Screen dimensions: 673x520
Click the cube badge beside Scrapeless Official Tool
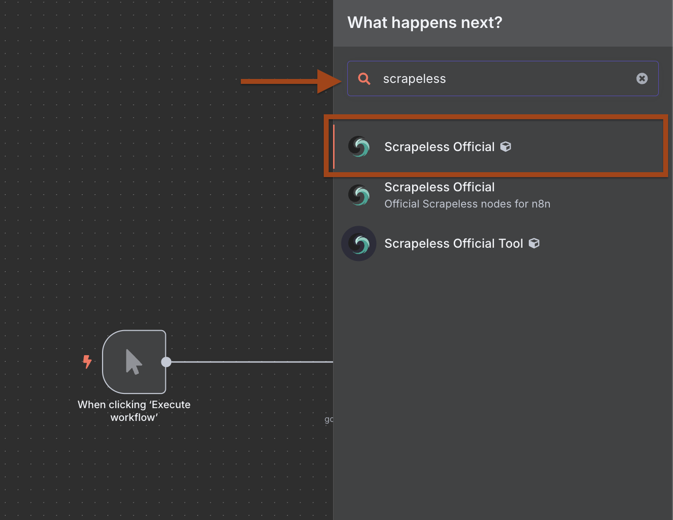[534, 243]
